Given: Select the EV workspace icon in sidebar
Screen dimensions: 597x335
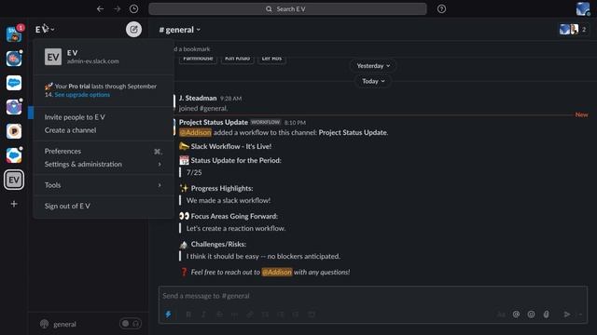Looking at the screenshot, I should (14, 180).
